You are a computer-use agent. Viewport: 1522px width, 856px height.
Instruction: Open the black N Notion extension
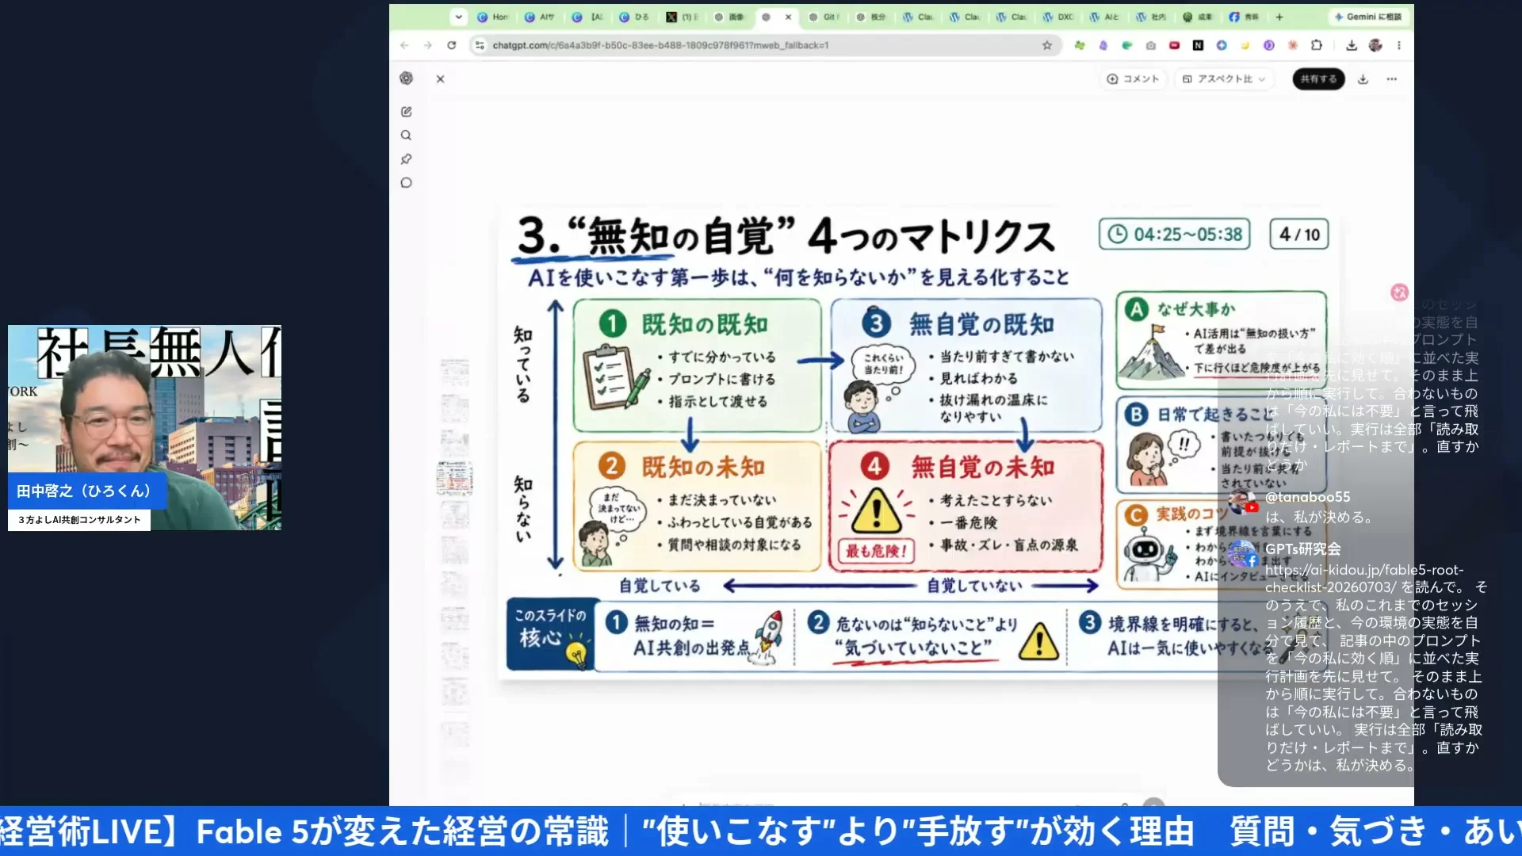click(x=1198, y=45)
